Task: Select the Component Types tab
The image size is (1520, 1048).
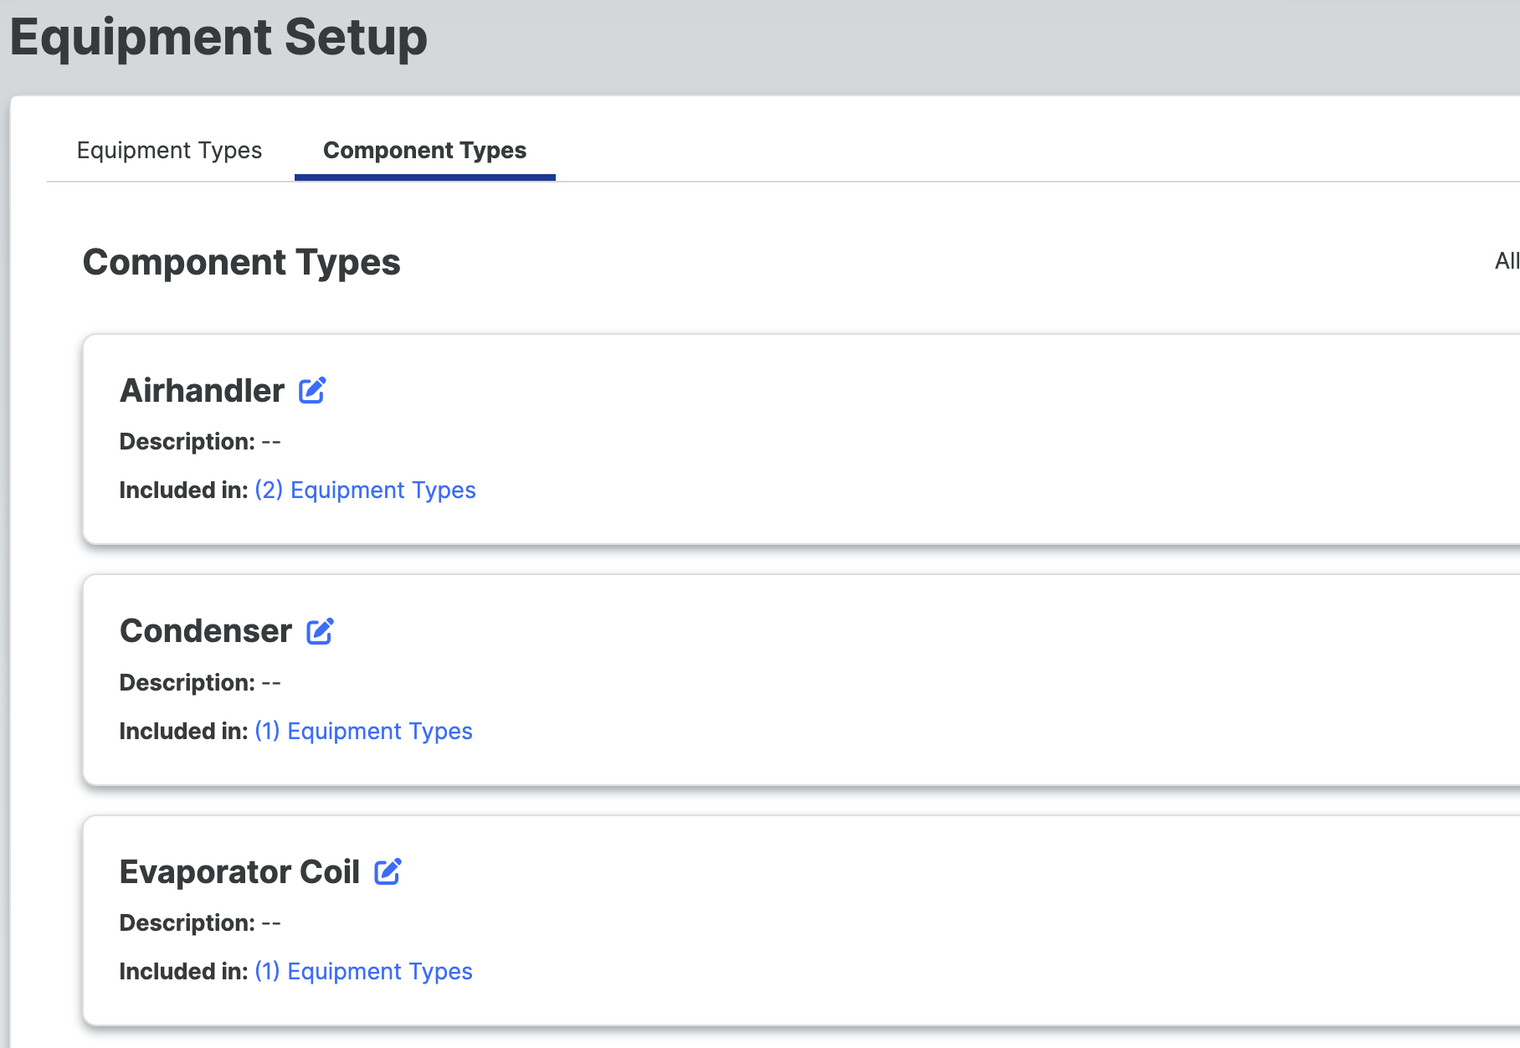Action: point(424,151)
